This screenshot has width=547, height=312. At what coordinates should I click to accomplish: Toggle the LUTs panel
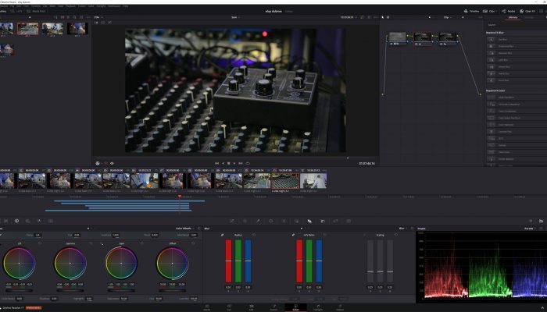coord(16,11)
